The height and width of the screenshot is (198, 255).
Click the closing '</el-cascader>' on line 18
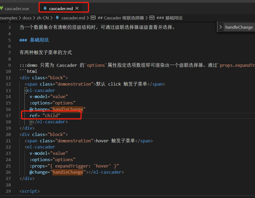(50, 122)
